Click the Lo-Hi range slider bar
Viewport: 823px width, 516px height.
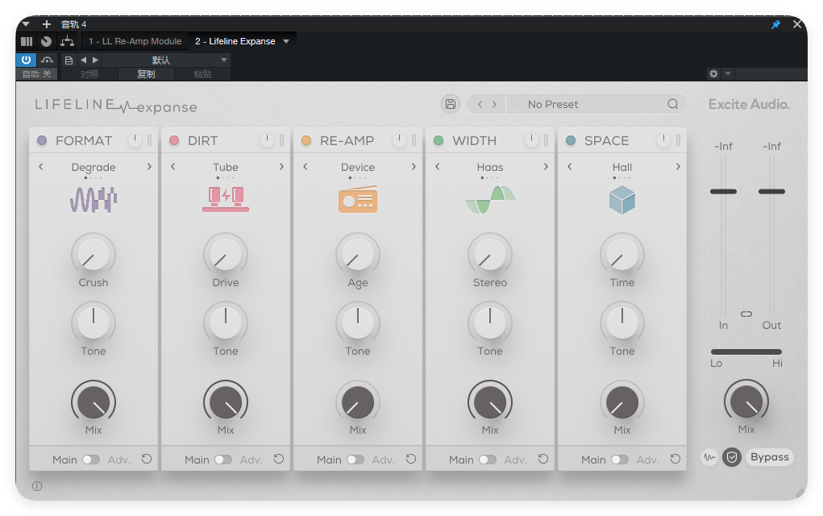pos(746,352)
